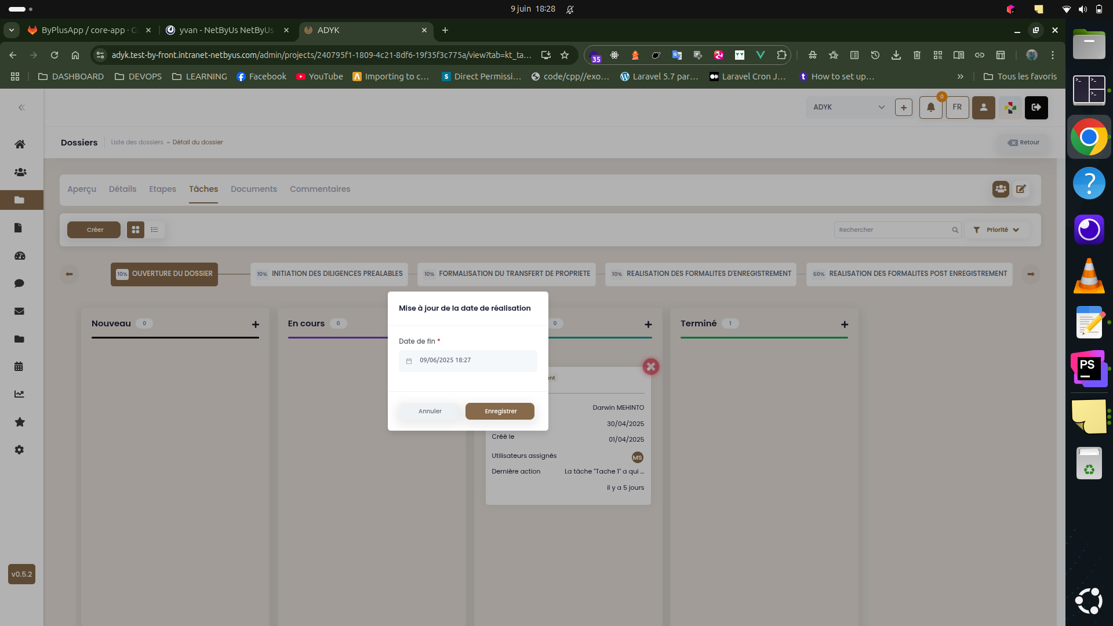
Task: Open the PhpStorm icon in dock
Action: [x=1089, y=369]
